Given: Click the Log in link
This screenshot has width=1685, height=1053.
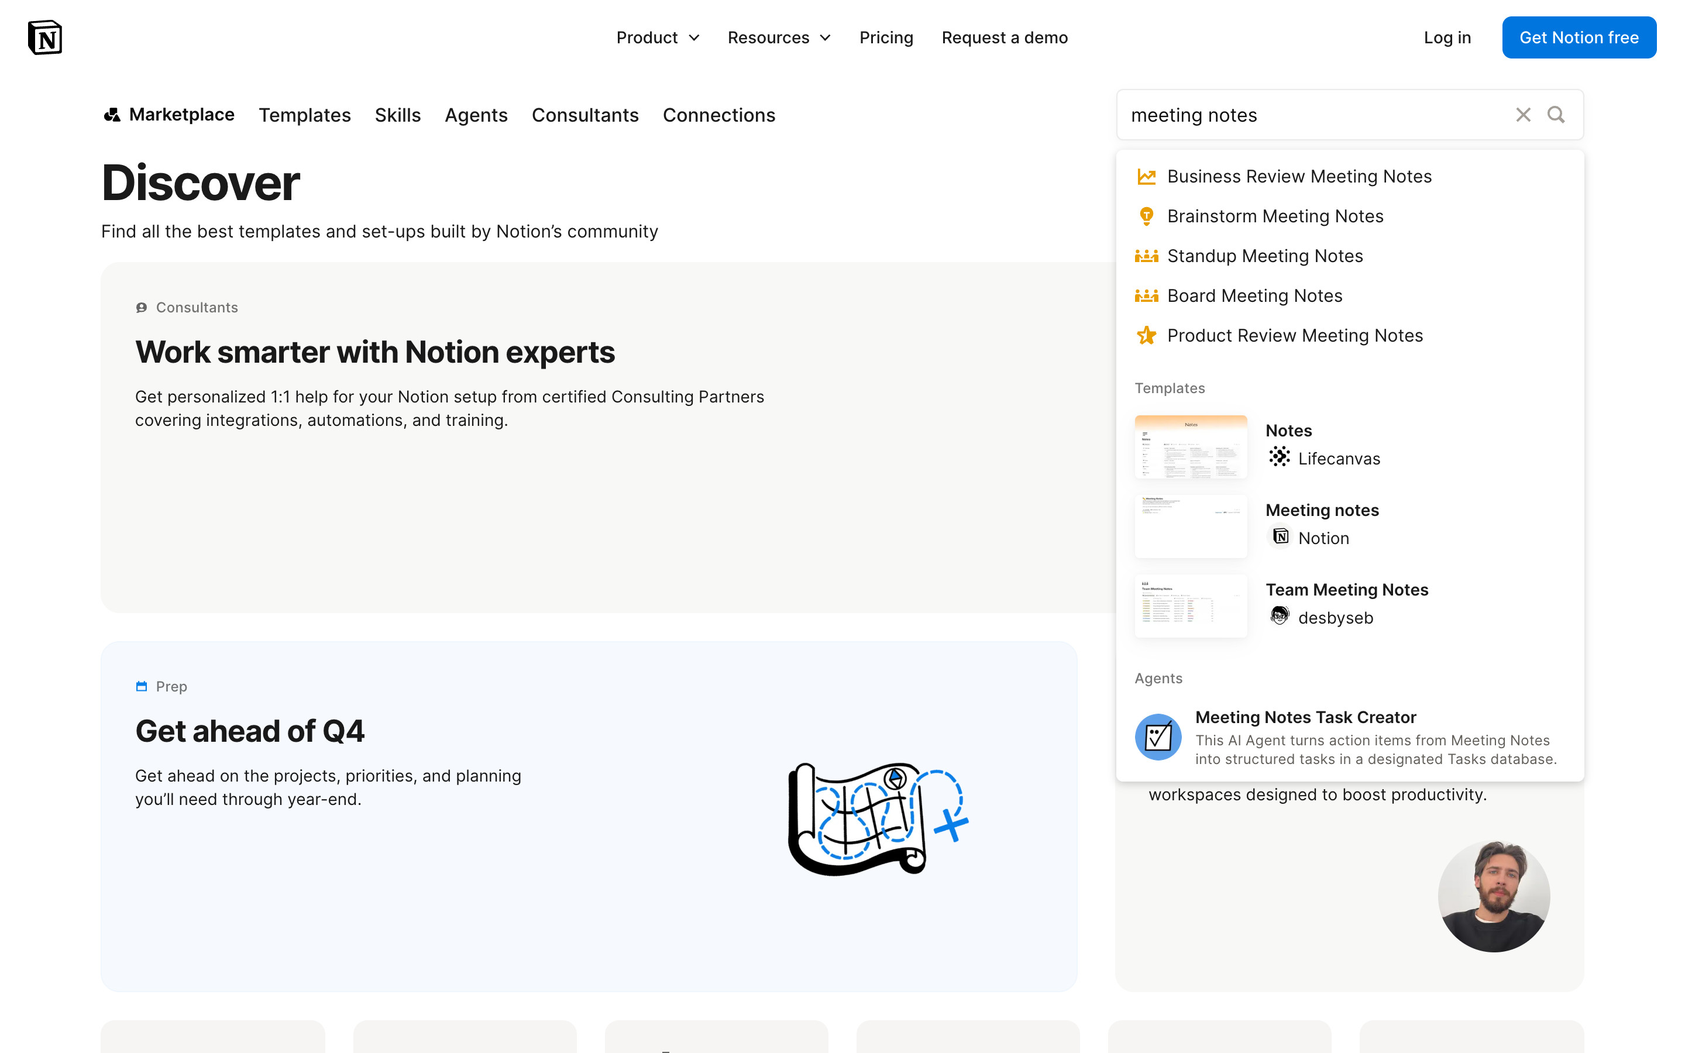Looking at the screenshot, I should point(1447,37).
